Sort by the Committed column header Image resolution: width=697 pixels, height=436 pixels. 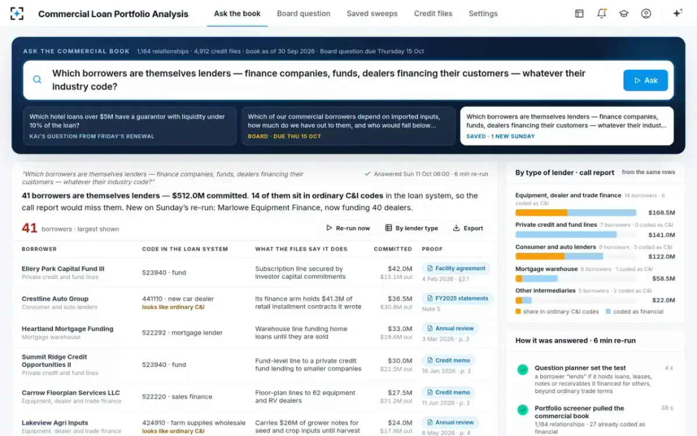(393, 249)
